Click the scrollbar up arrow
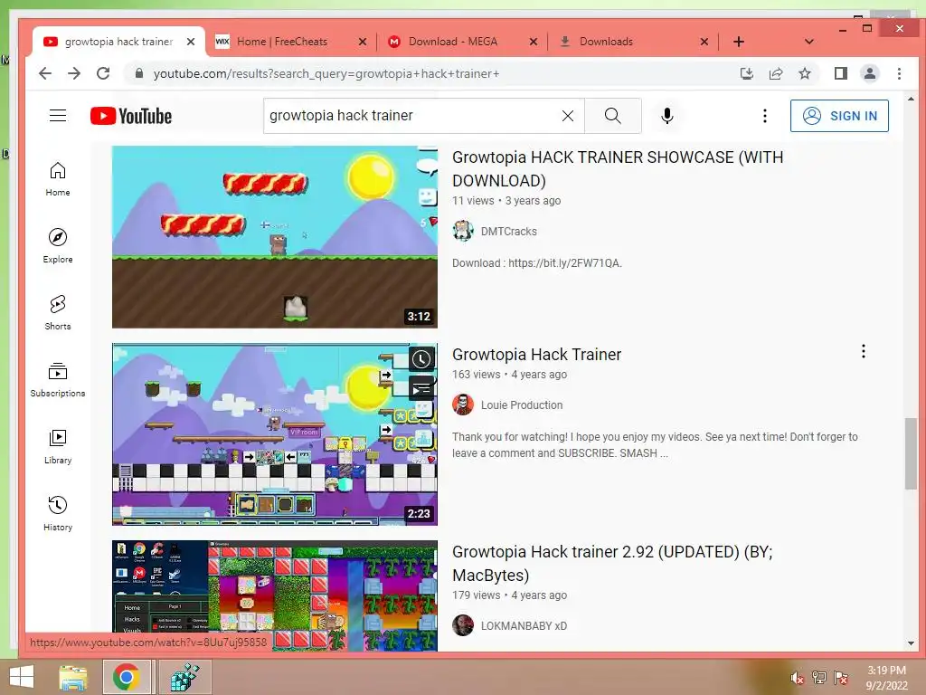 pos(911,99)
